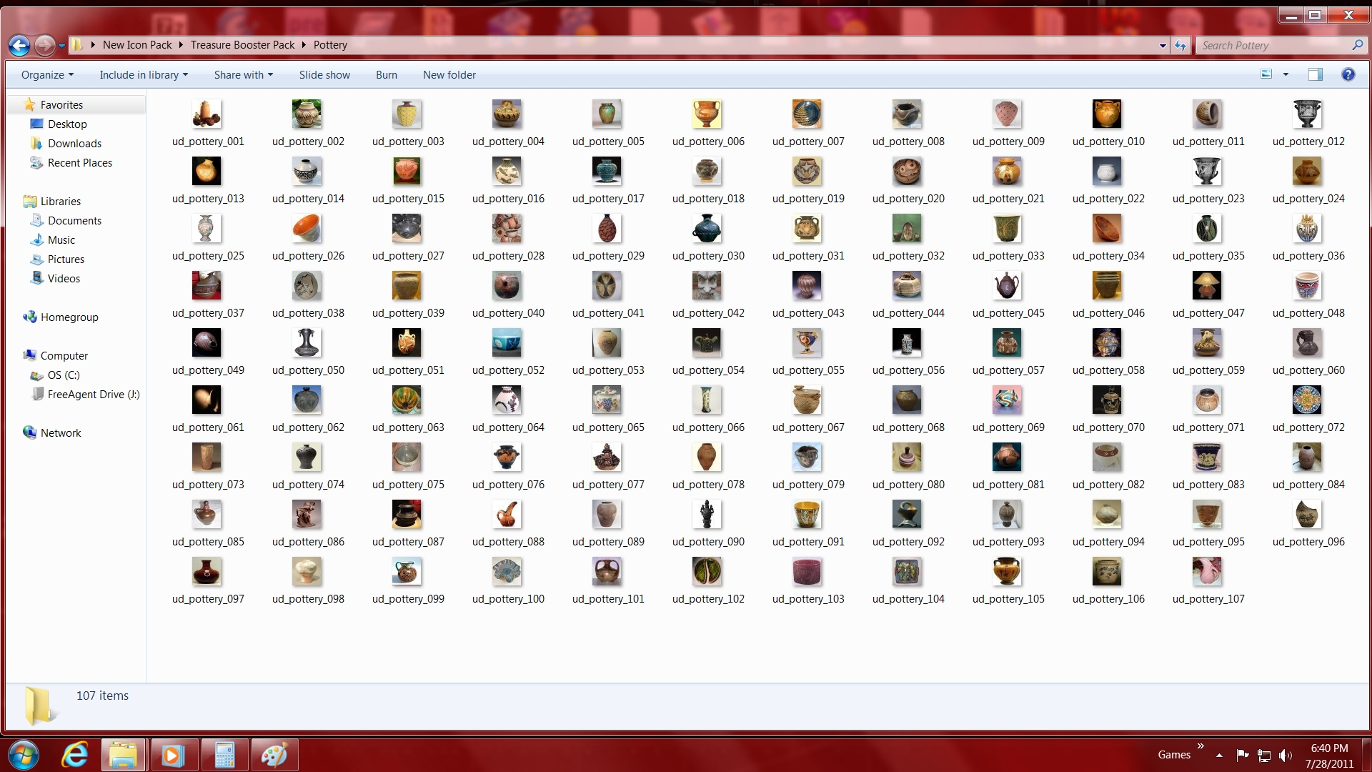
Task: Click refresh button beside address bar
Action: pos(1180,46)
